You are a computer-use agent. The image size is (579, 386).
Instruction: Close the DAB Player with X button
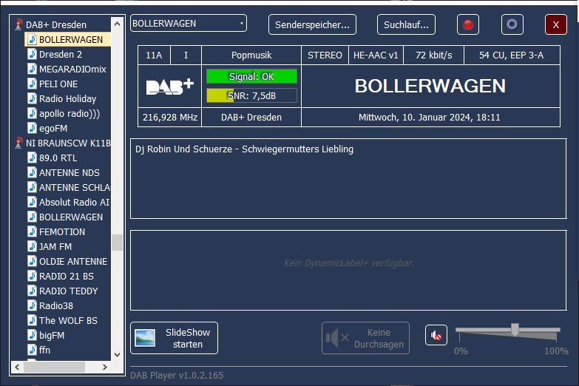(x=555, y=24)
